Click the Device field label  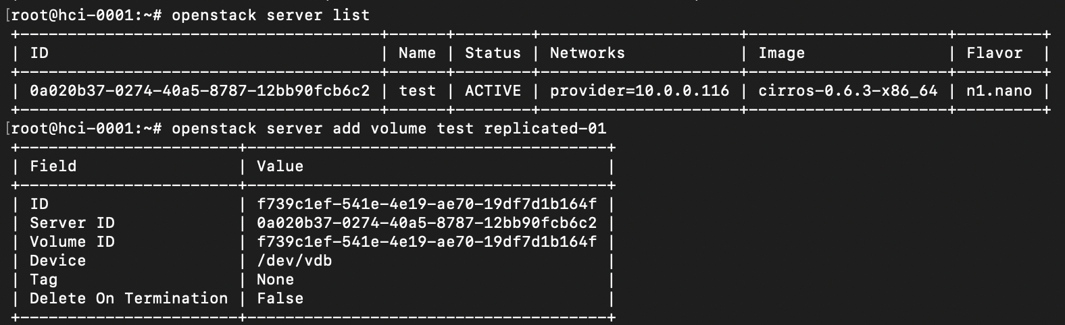tap(58, 261)
